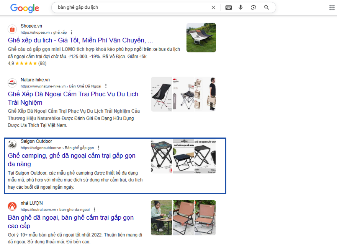Open 'Ghế xếp du lịch - Giá Tốt' link

[80, 40]
